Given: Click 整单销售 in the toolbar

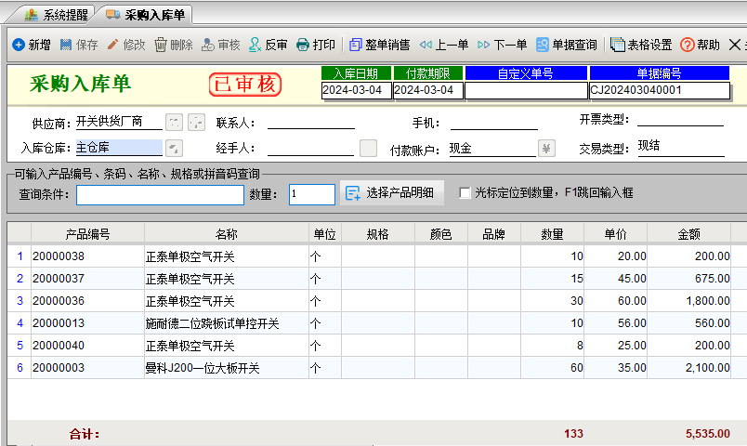Looking at the screenshot, I should pos(379,45).
